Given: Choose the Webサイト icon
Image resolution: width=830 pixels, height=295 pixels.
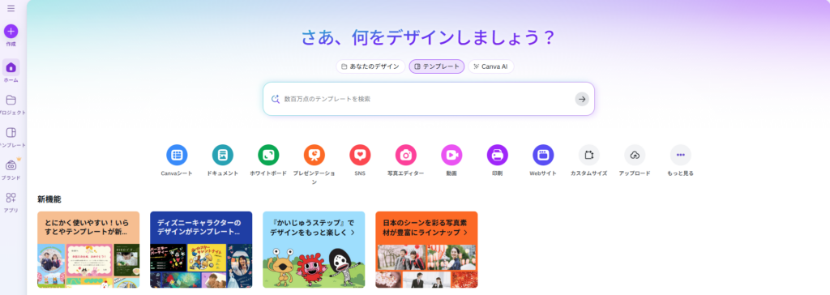Looking at the screenshot, I should (x=543, y=155).
